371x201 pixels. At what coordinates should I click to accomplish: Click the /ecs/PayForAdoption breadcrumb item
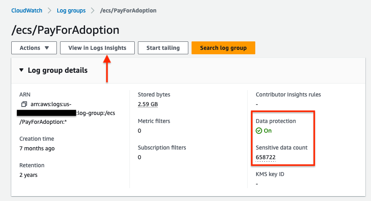(128, 10)
